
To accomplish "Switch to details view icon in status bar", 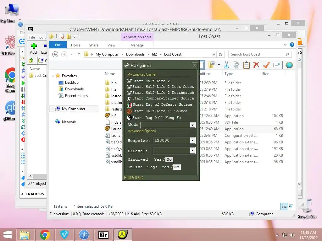I will point(284,206).
